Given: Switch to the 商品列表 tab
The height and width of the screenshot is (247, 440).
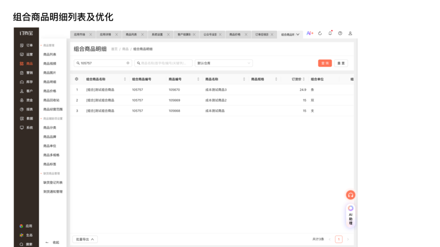Looking at the screenshot, I should click(x=131, y=35).
